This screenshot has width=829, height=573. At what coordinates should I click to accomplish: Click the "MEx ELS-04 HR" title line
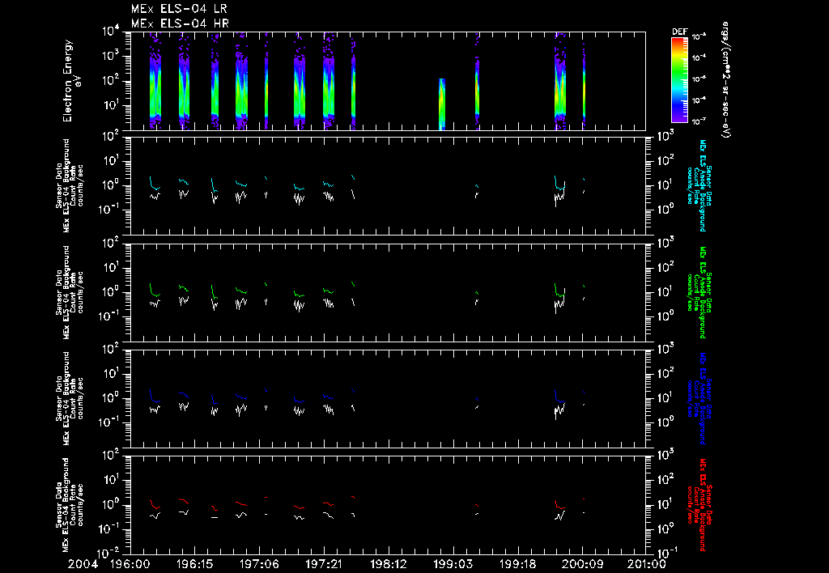point(180,23)
